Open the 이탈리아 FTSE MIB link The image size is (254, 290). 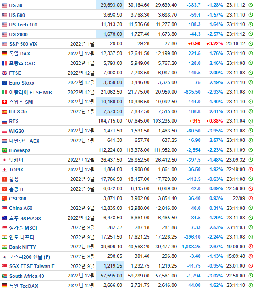click(x=30, y=93)
